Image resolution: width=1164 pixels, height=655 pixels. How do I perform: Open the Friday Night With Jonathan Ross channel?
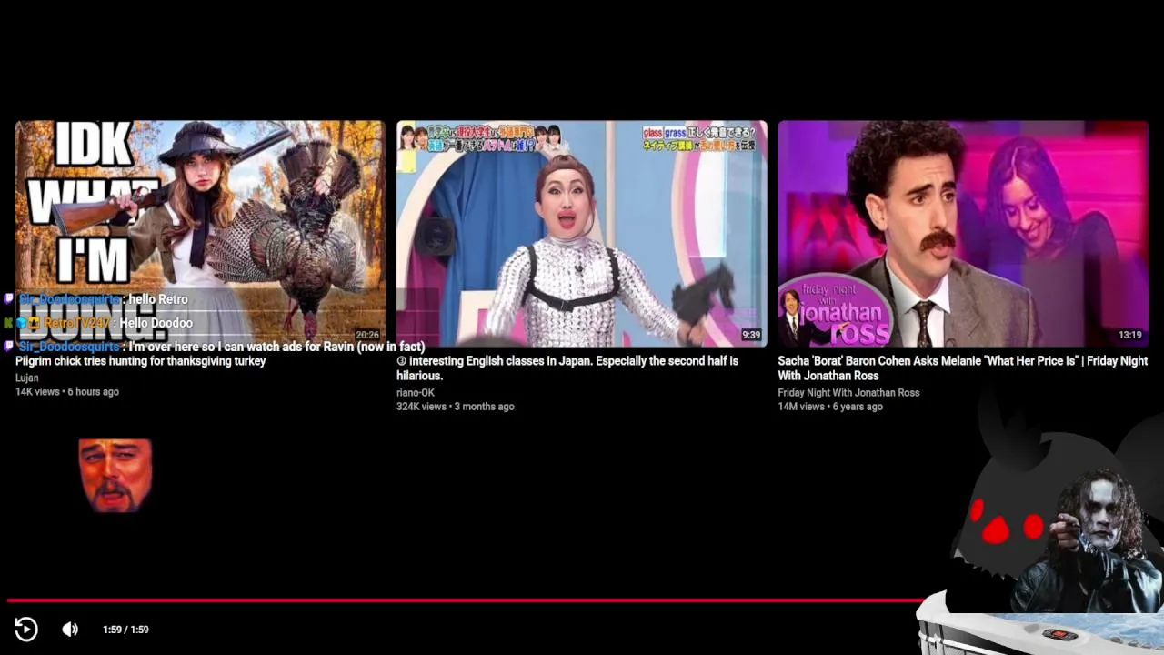click(x=848, y=393)
